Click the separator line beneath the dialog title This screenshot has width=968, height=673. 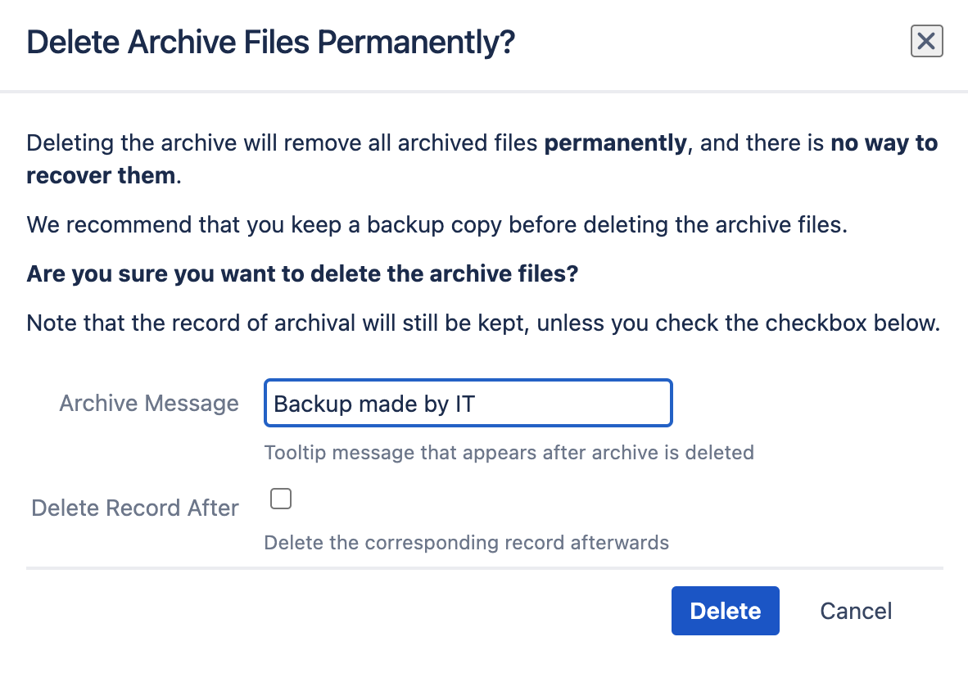(x=484, y=91)
